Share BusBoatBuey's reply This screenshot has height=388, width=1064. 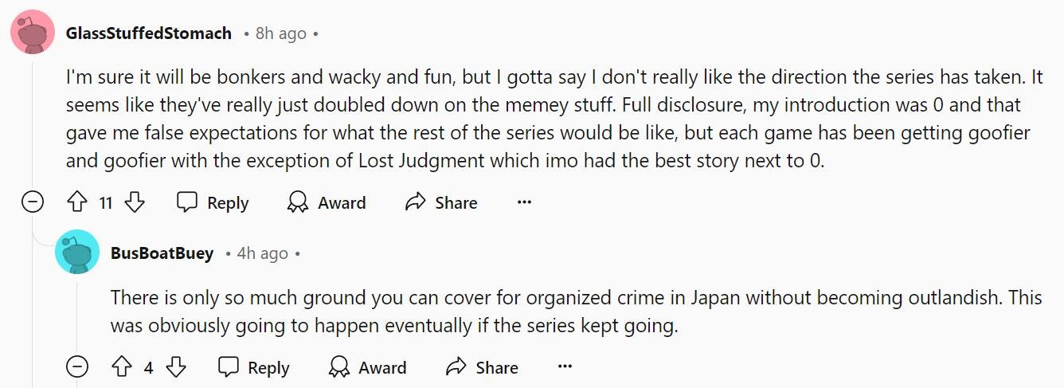pyautogui.click(x=482, y=367)
